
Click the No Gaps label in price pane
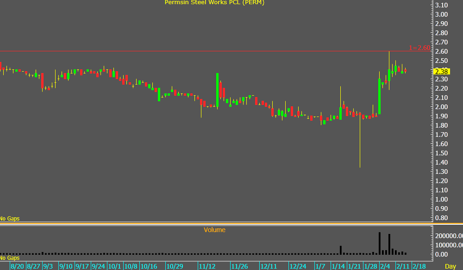point(9,218)
